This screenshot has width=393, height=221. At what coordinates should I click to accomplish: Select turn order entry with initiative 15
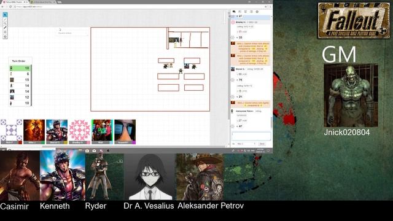(x=20, y=80)
